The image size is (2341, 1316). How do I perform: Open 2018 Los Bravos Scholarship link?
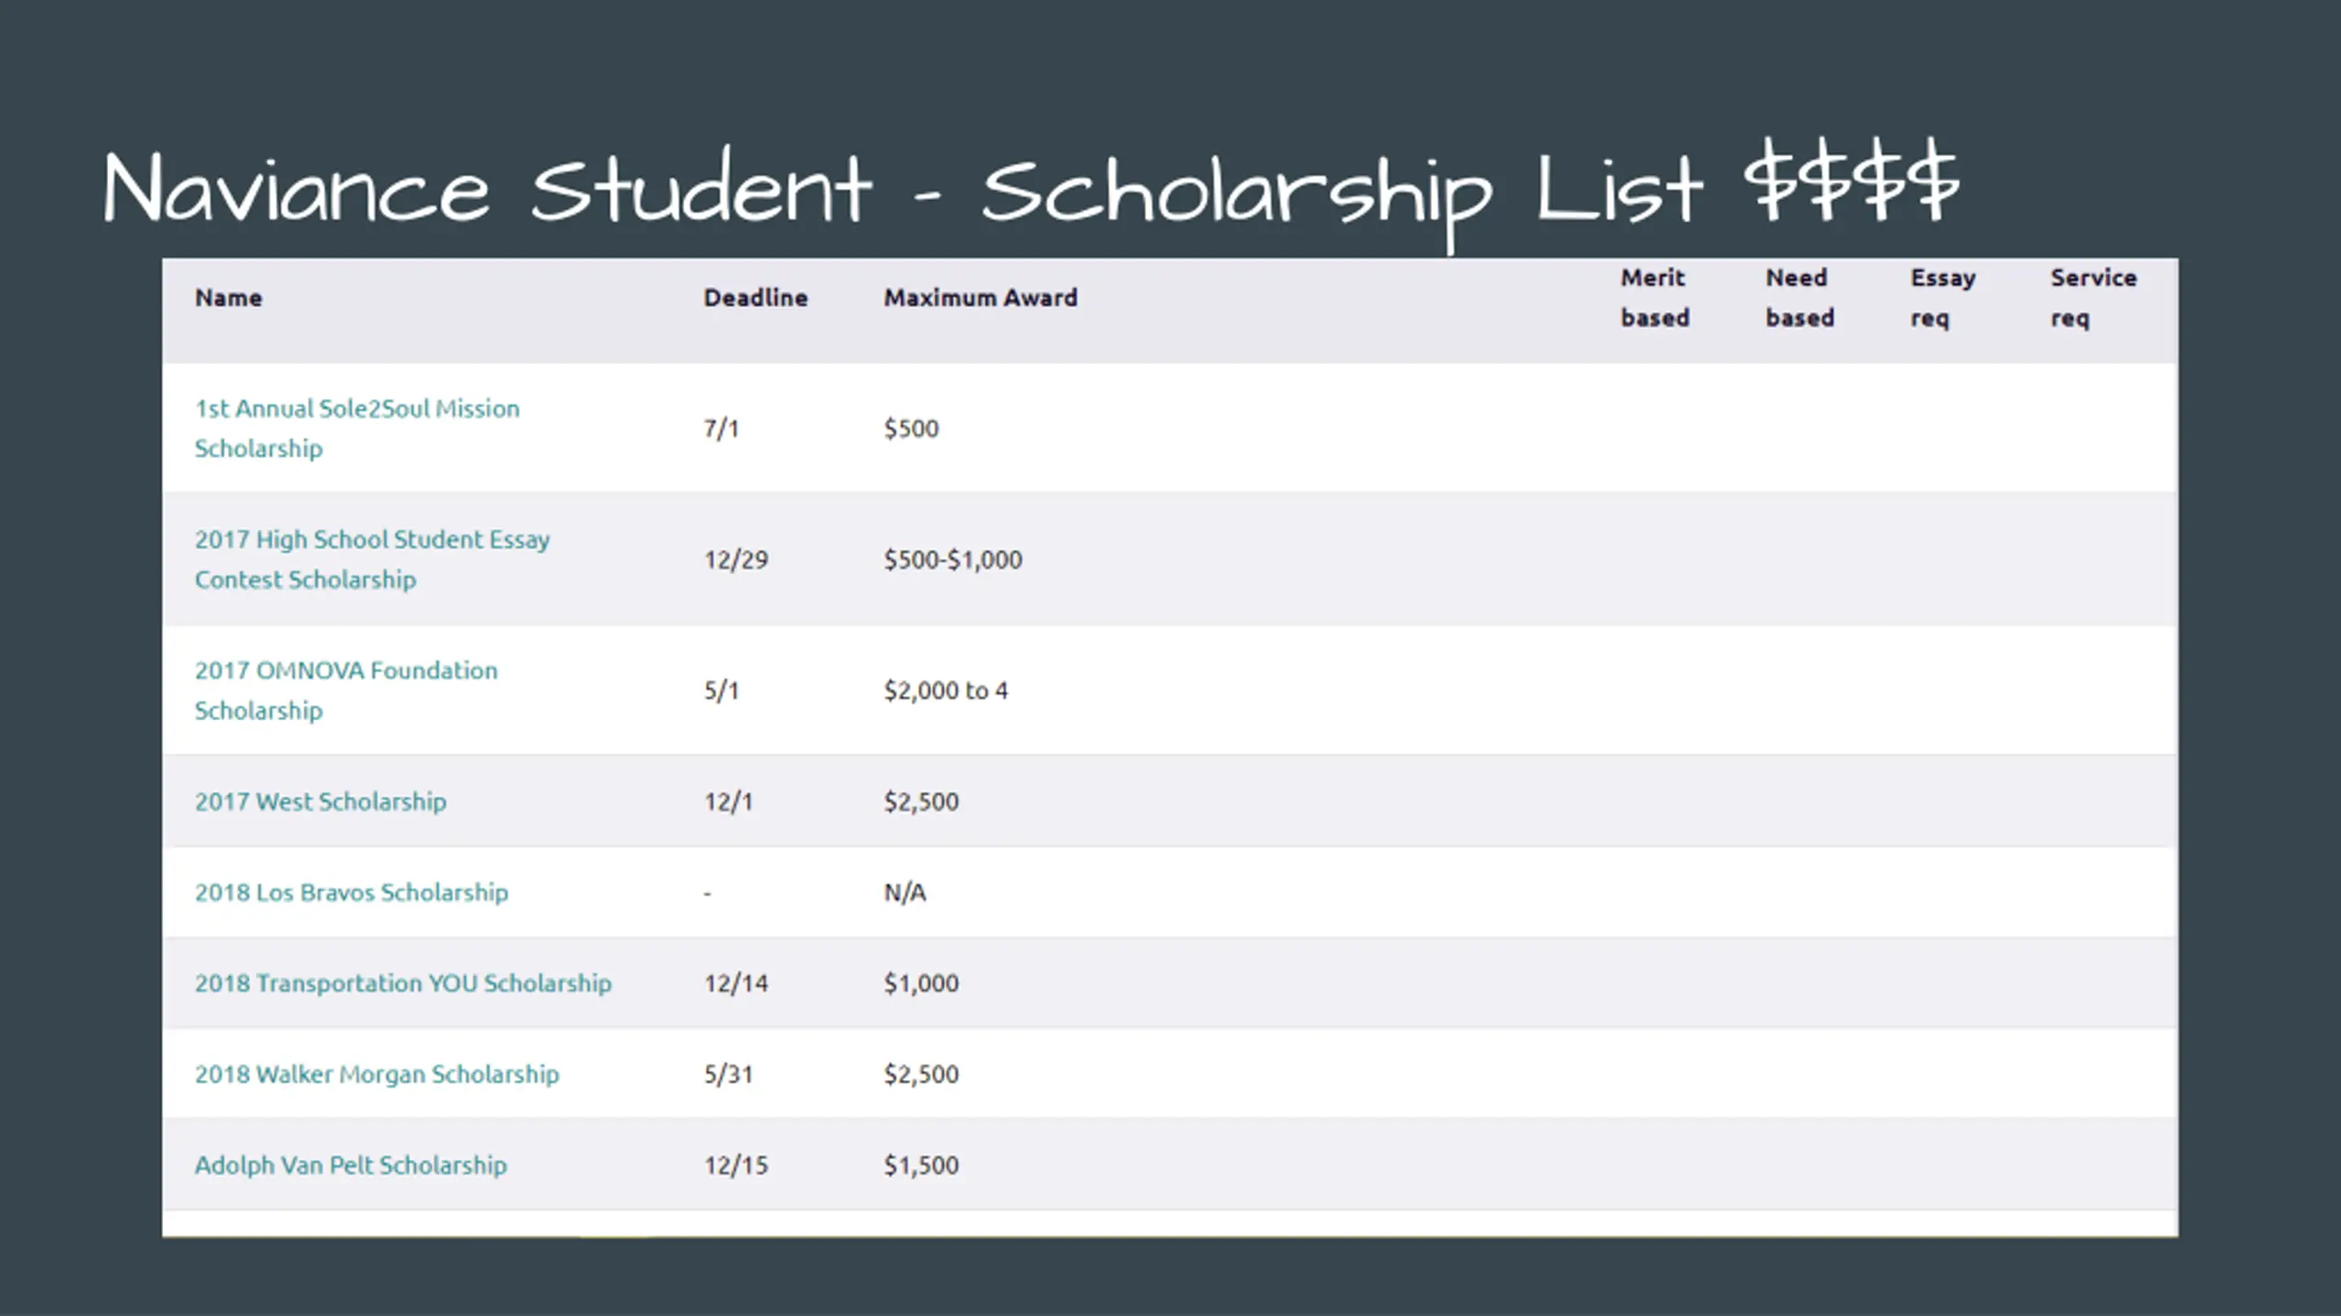tap(351, 892)
